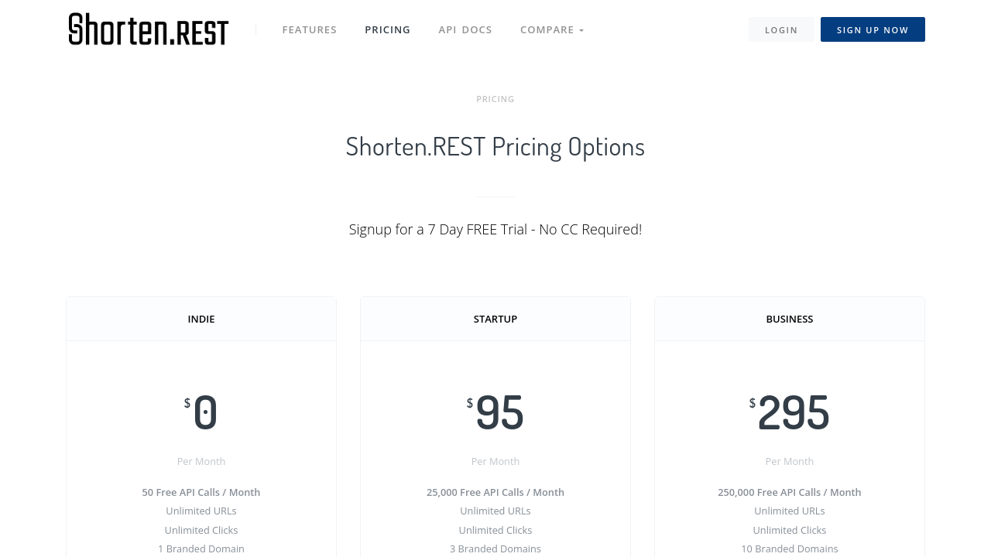
Task: Click the $95 Startup price
Action: click(x=498, y=412)
